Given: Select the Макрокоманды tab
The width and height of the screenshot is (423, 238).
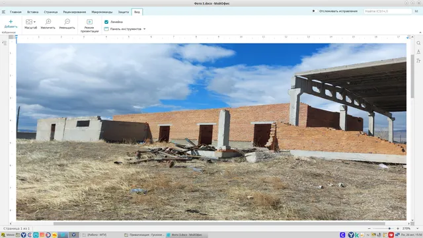Looking at the screenshot, I should coord(102,12).
